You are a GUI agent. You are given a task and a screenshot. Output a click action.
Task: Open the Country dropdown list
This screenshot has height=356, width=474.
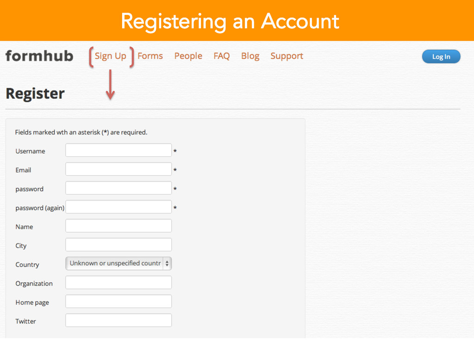[115, 263]
